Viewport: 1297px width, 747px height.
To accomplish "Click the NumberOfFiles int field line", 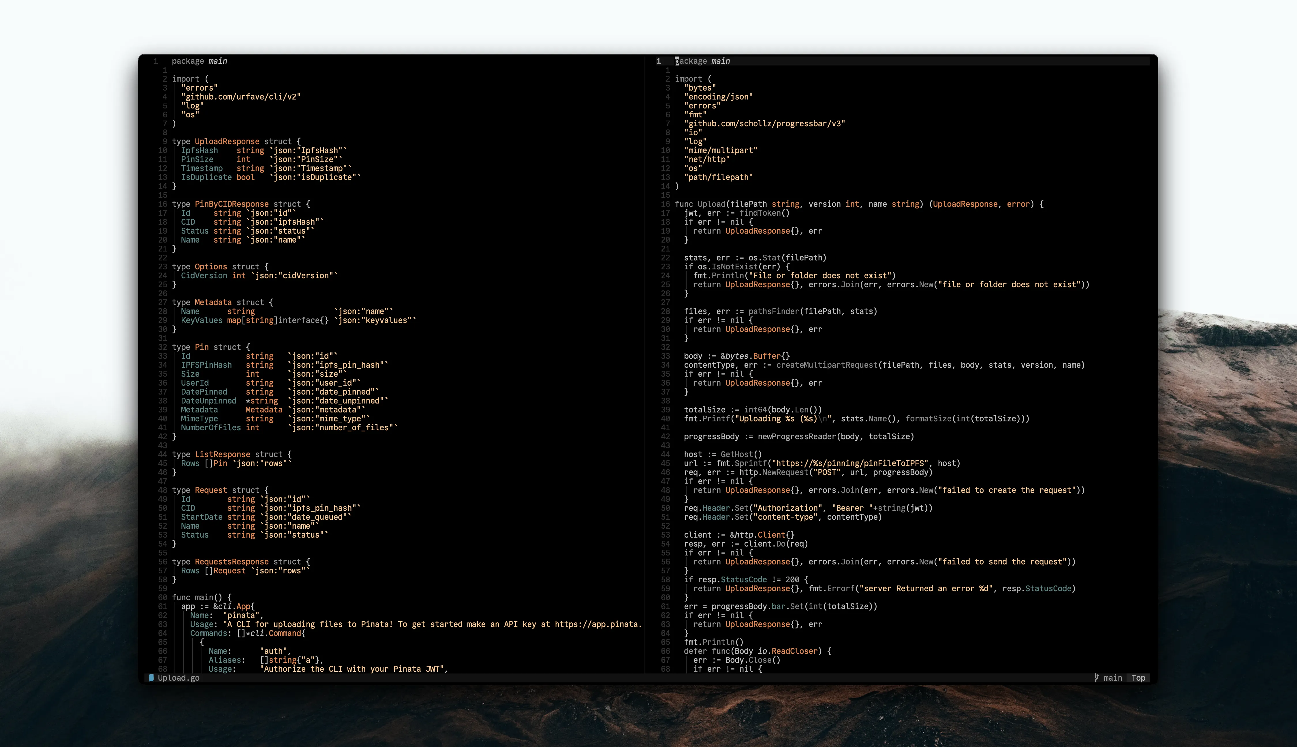I will (289, 427).
